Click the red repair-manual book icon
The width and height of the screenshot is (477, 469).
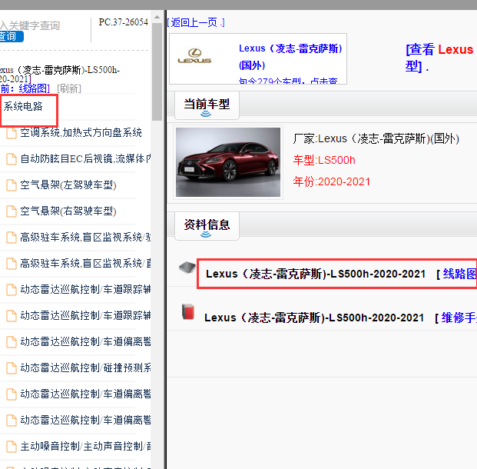(x=188, y=311)
